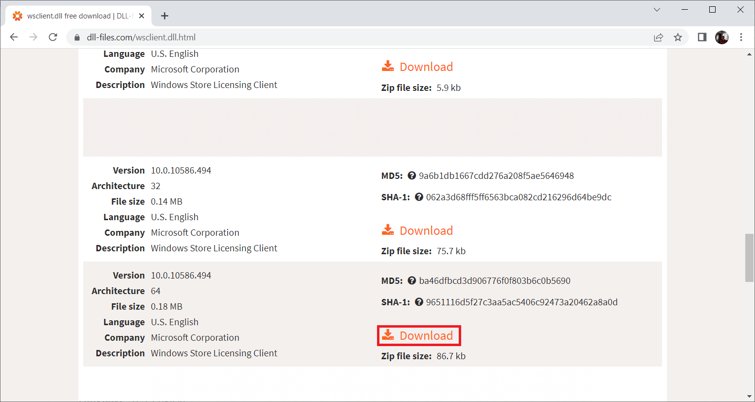Open the Chrome three-dot menu
The height and width of the screenshot is (402, 755).
pos(741,37)
